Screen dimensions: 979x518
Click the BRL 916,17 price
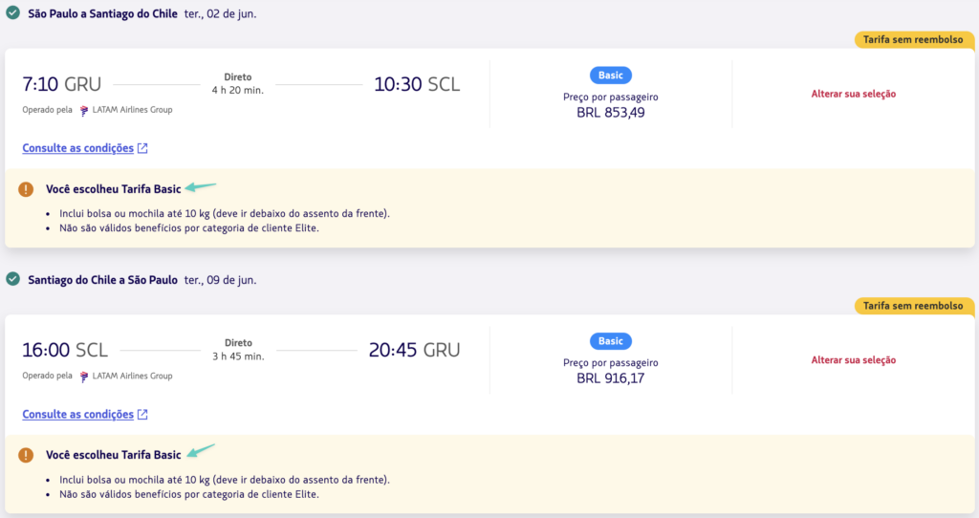pos(610,378)
